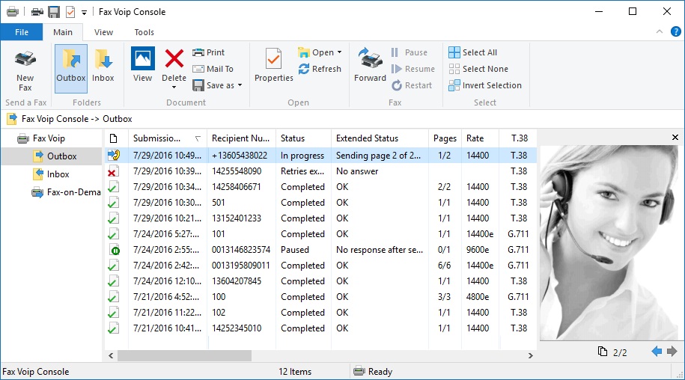Sort by the Status column header
Screen dimensions: 685x380
pyautogui.click(x=304, y=138)
